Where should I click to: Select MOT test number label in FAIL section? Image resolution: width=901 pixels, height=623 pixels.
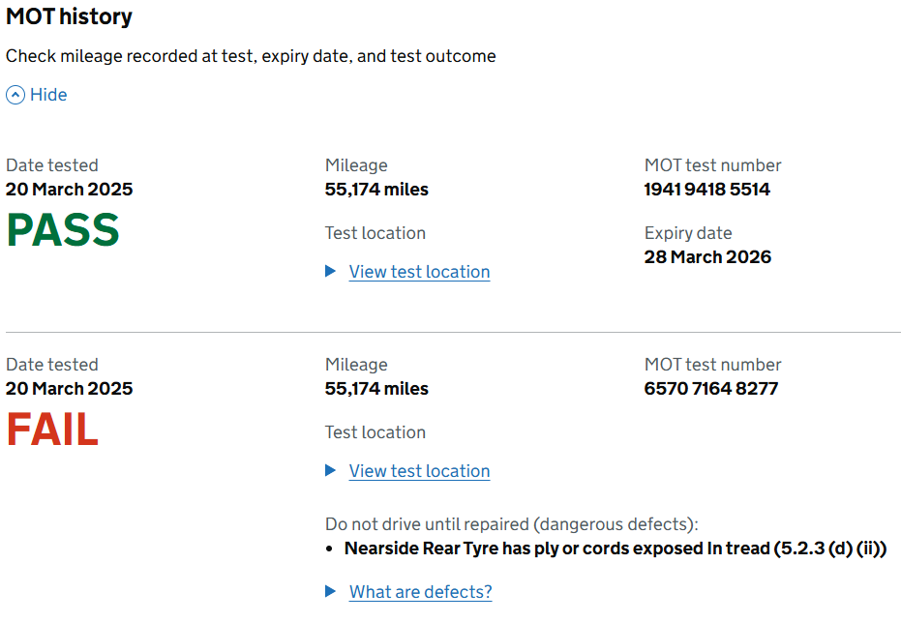[712, 365]
